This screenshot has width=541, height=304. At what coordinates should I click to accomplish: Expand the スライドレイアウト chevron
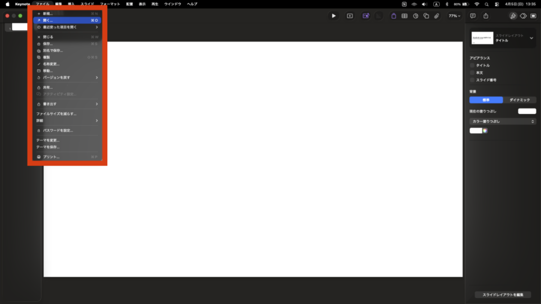click(x=531, y=39)
